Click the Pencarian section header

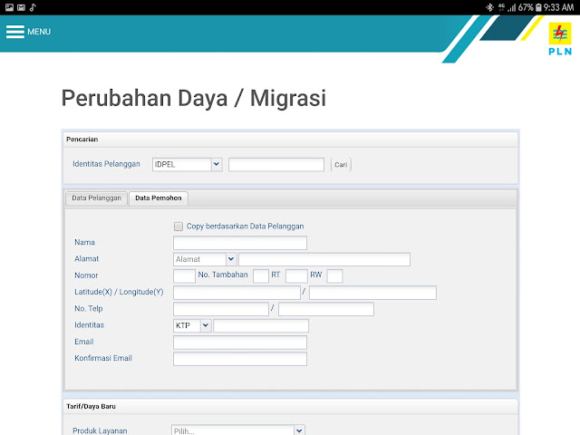(x=291, y=140)
